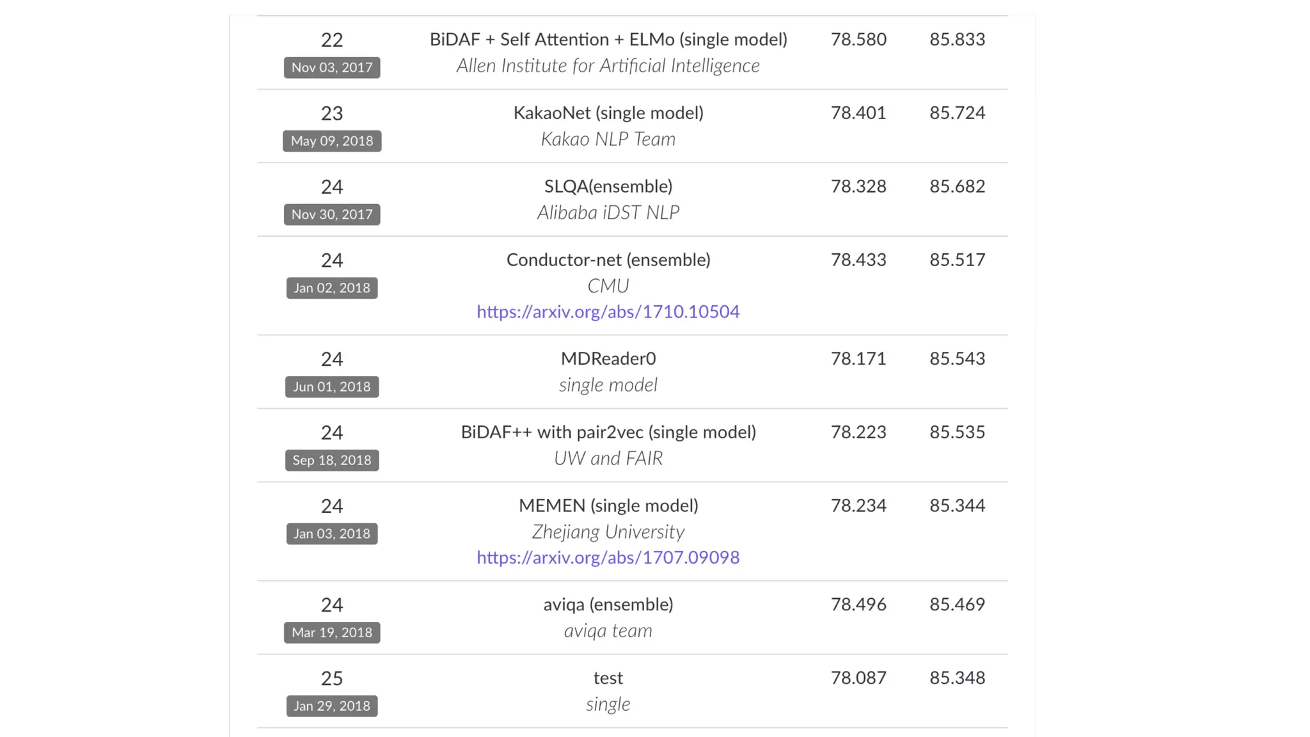Select the aviqa (ensemble) entry name
Image resolution: width=1310 pixels, height=737 pixels.
coord(608,605)
